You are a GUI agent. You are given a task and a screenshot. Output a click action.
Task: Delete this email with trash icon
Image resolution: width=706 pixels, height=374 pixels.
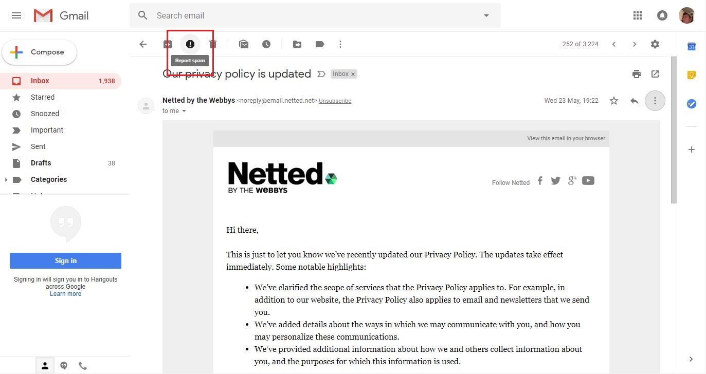click(213, 44)
